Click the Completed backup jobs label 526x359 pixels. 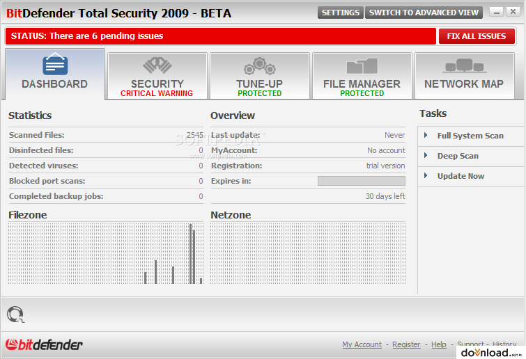click(x=56, y=196)
